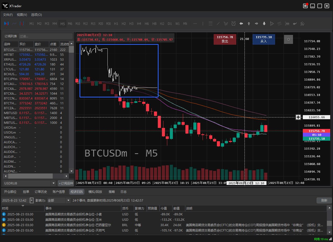The width and height of the screenshot is (333, 242).
Task: Toggle the M15 timeframe button
Action: (x=93, y=24)
